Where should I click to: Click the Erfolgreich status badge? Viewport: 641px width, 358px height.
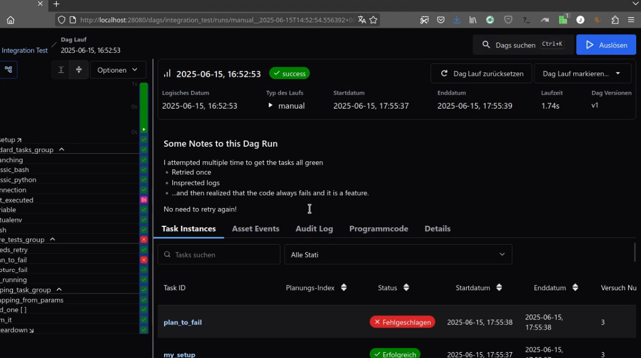tap(395, 354)
